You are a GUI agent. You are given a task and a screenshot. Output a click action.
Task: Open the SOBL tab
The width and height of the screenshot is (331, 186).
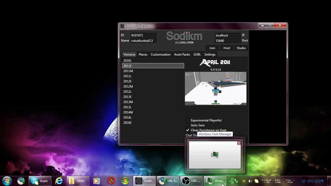(197, 54)
